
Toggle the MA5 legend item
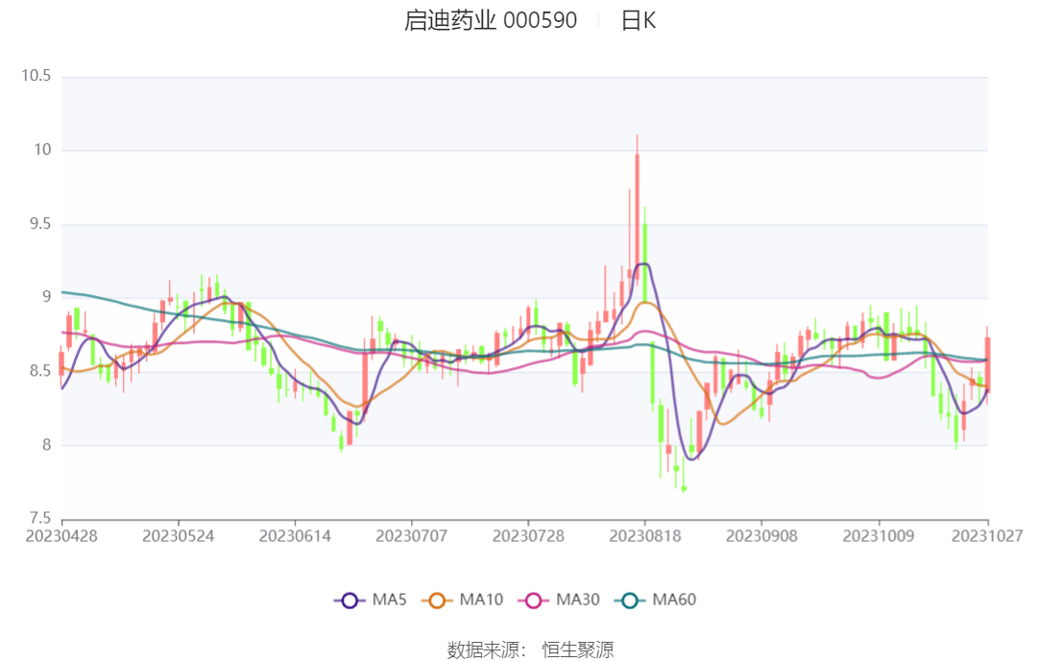(x=370, y=600)
